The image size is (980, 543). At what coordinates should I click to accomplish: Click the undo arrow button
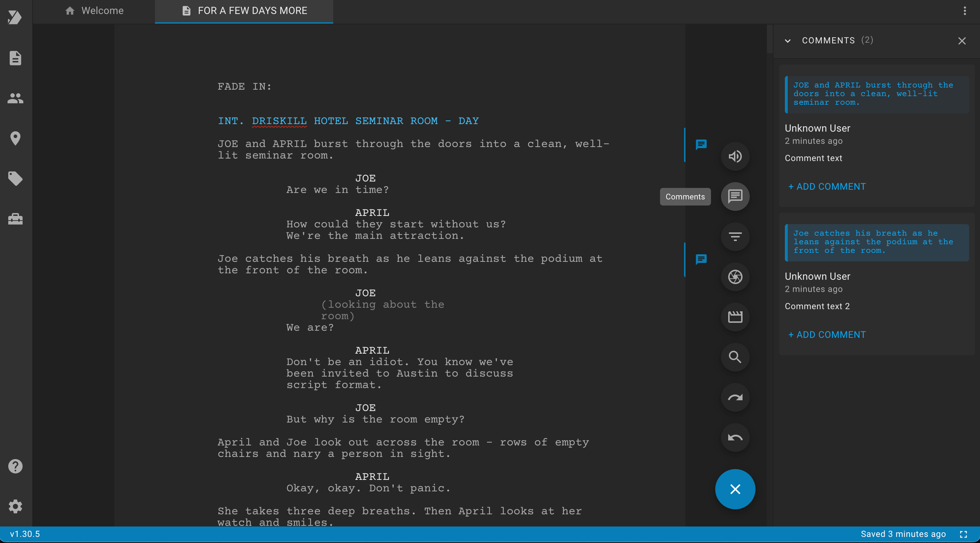(x=735, y=438)
